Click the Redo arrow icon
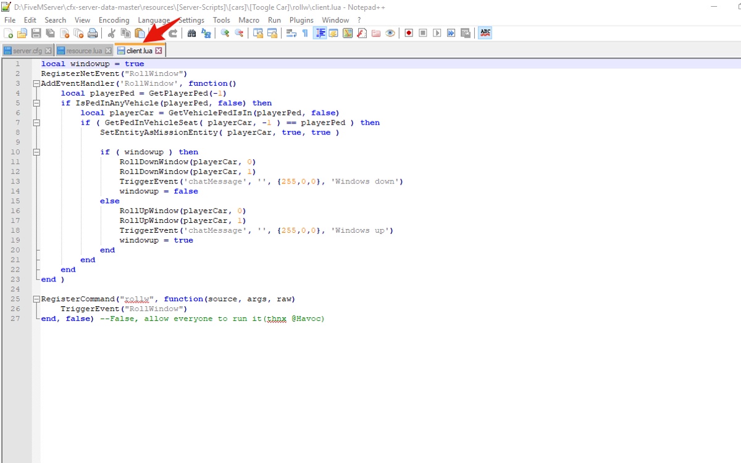Image resolution: width=741 pixels, height=463 pixels. pos(173,33)
